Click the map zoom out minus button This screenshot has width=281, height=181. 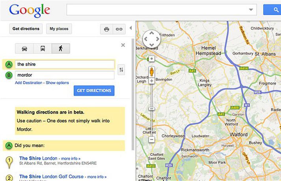pyautogui.click(x=152, y=139)
